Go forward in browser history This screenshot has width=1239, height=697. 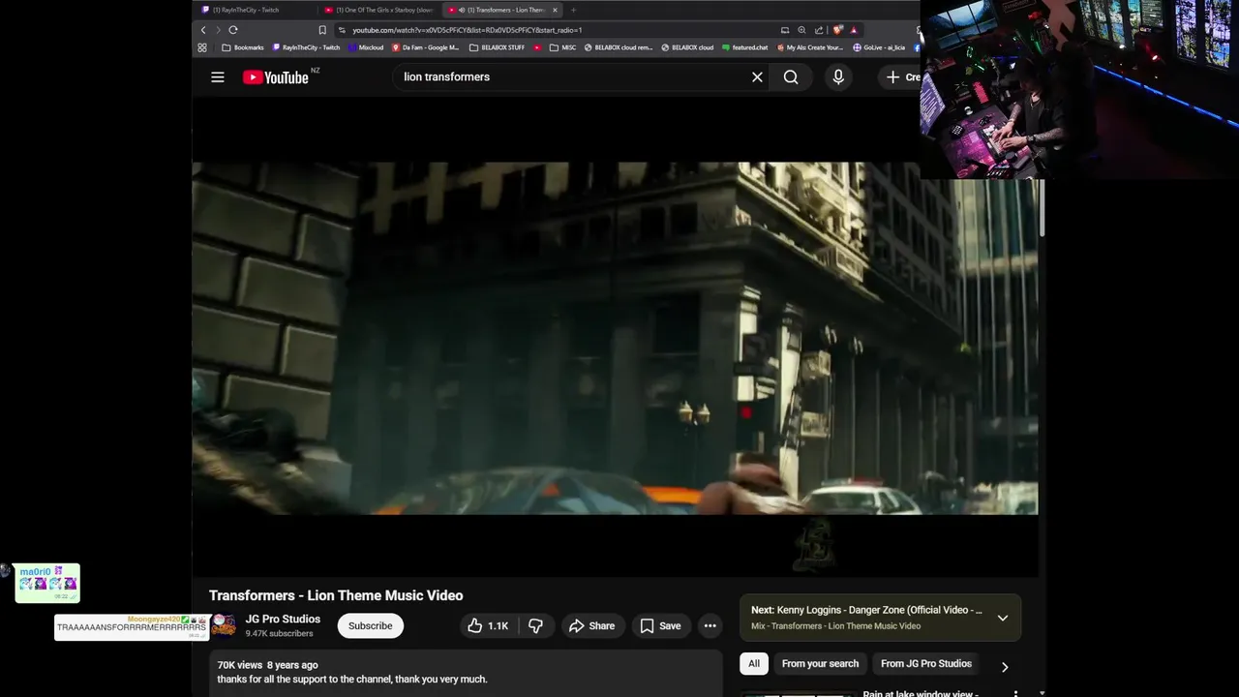click(218, 30)
